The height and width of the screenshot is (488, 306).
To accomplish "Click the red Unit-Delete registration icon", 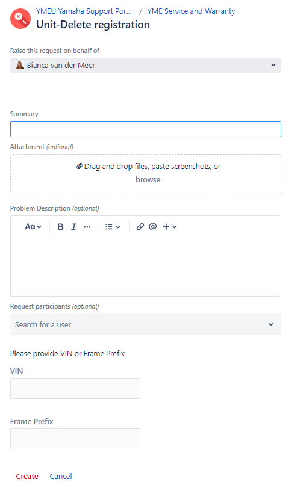I will tap(20, 19).
